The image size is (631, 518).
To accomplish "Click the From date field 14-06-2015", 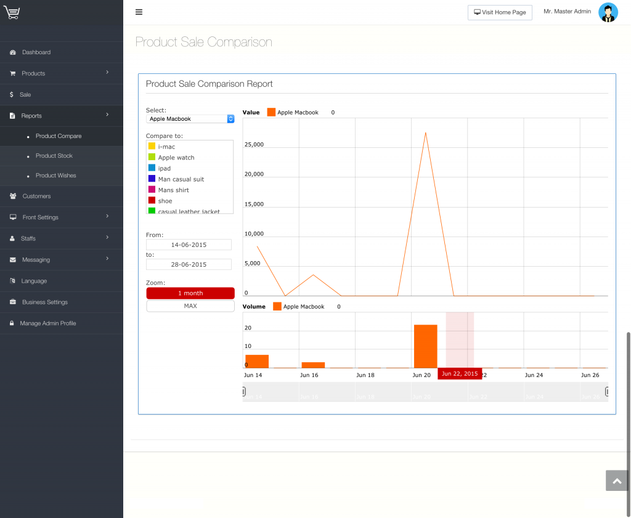I will (x=189, y=245).
